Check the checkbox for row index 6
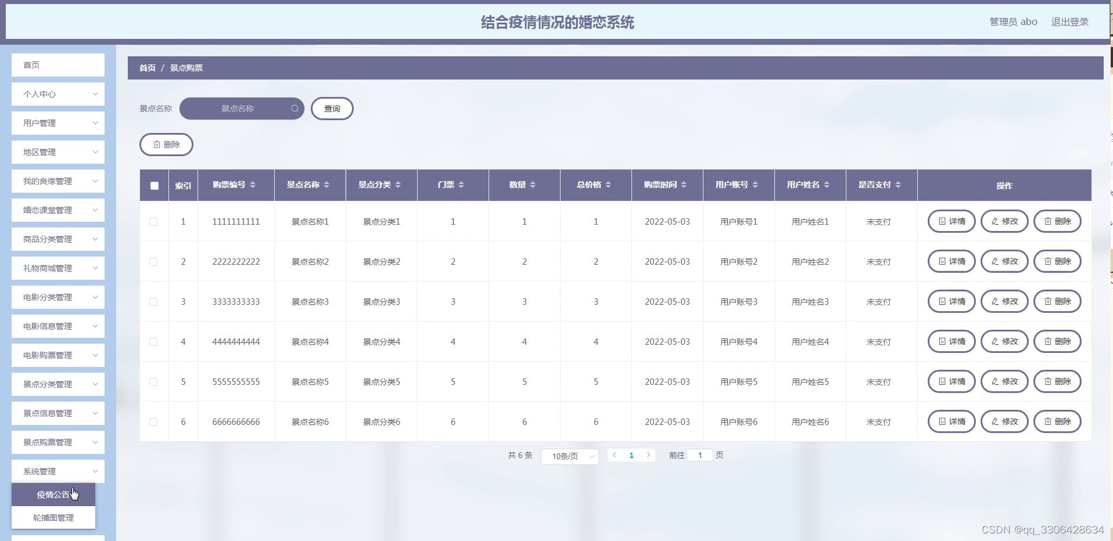 [153, 422]
